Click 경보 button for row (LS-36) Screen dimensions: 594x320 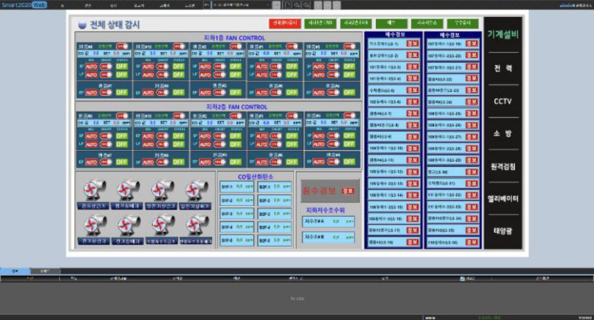click(472, 242)
